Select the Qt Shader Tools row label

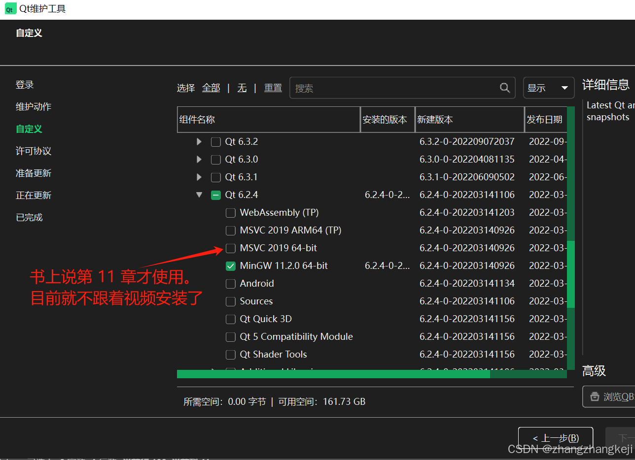[x=273, y=355]
